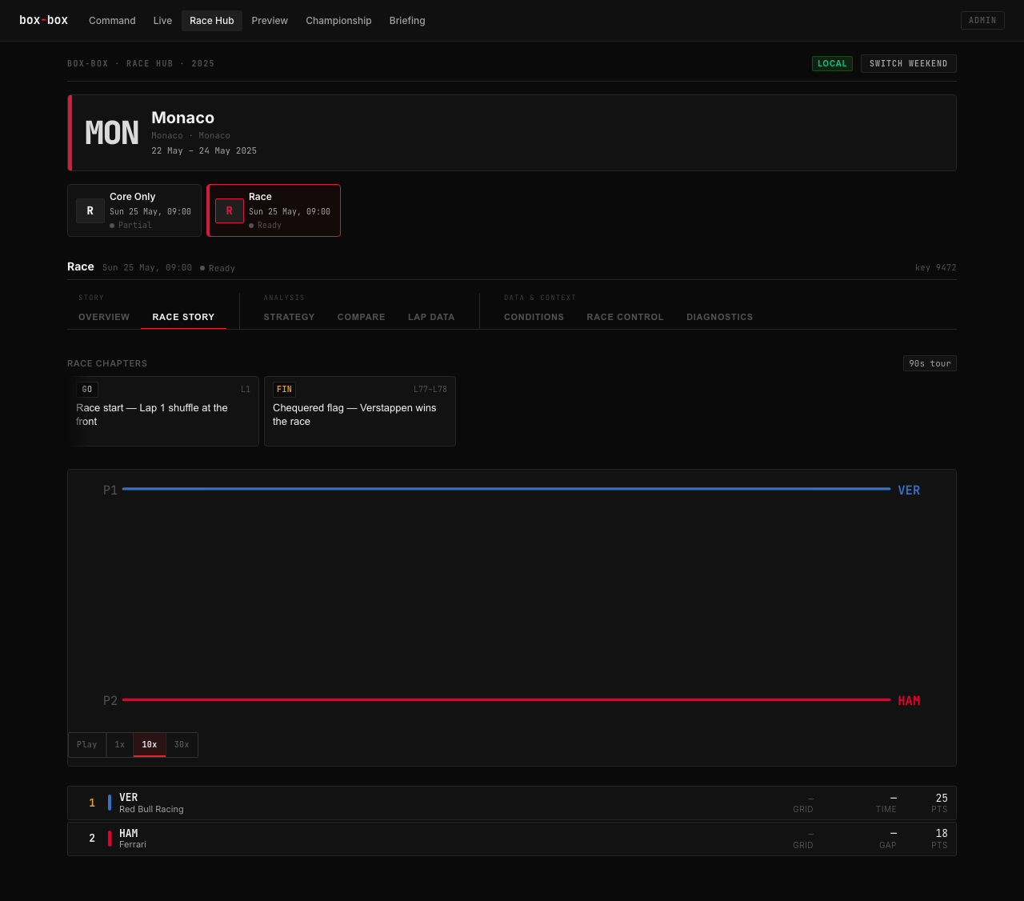
Task: Click the LOCAL status badge
Action: (832, 64)
